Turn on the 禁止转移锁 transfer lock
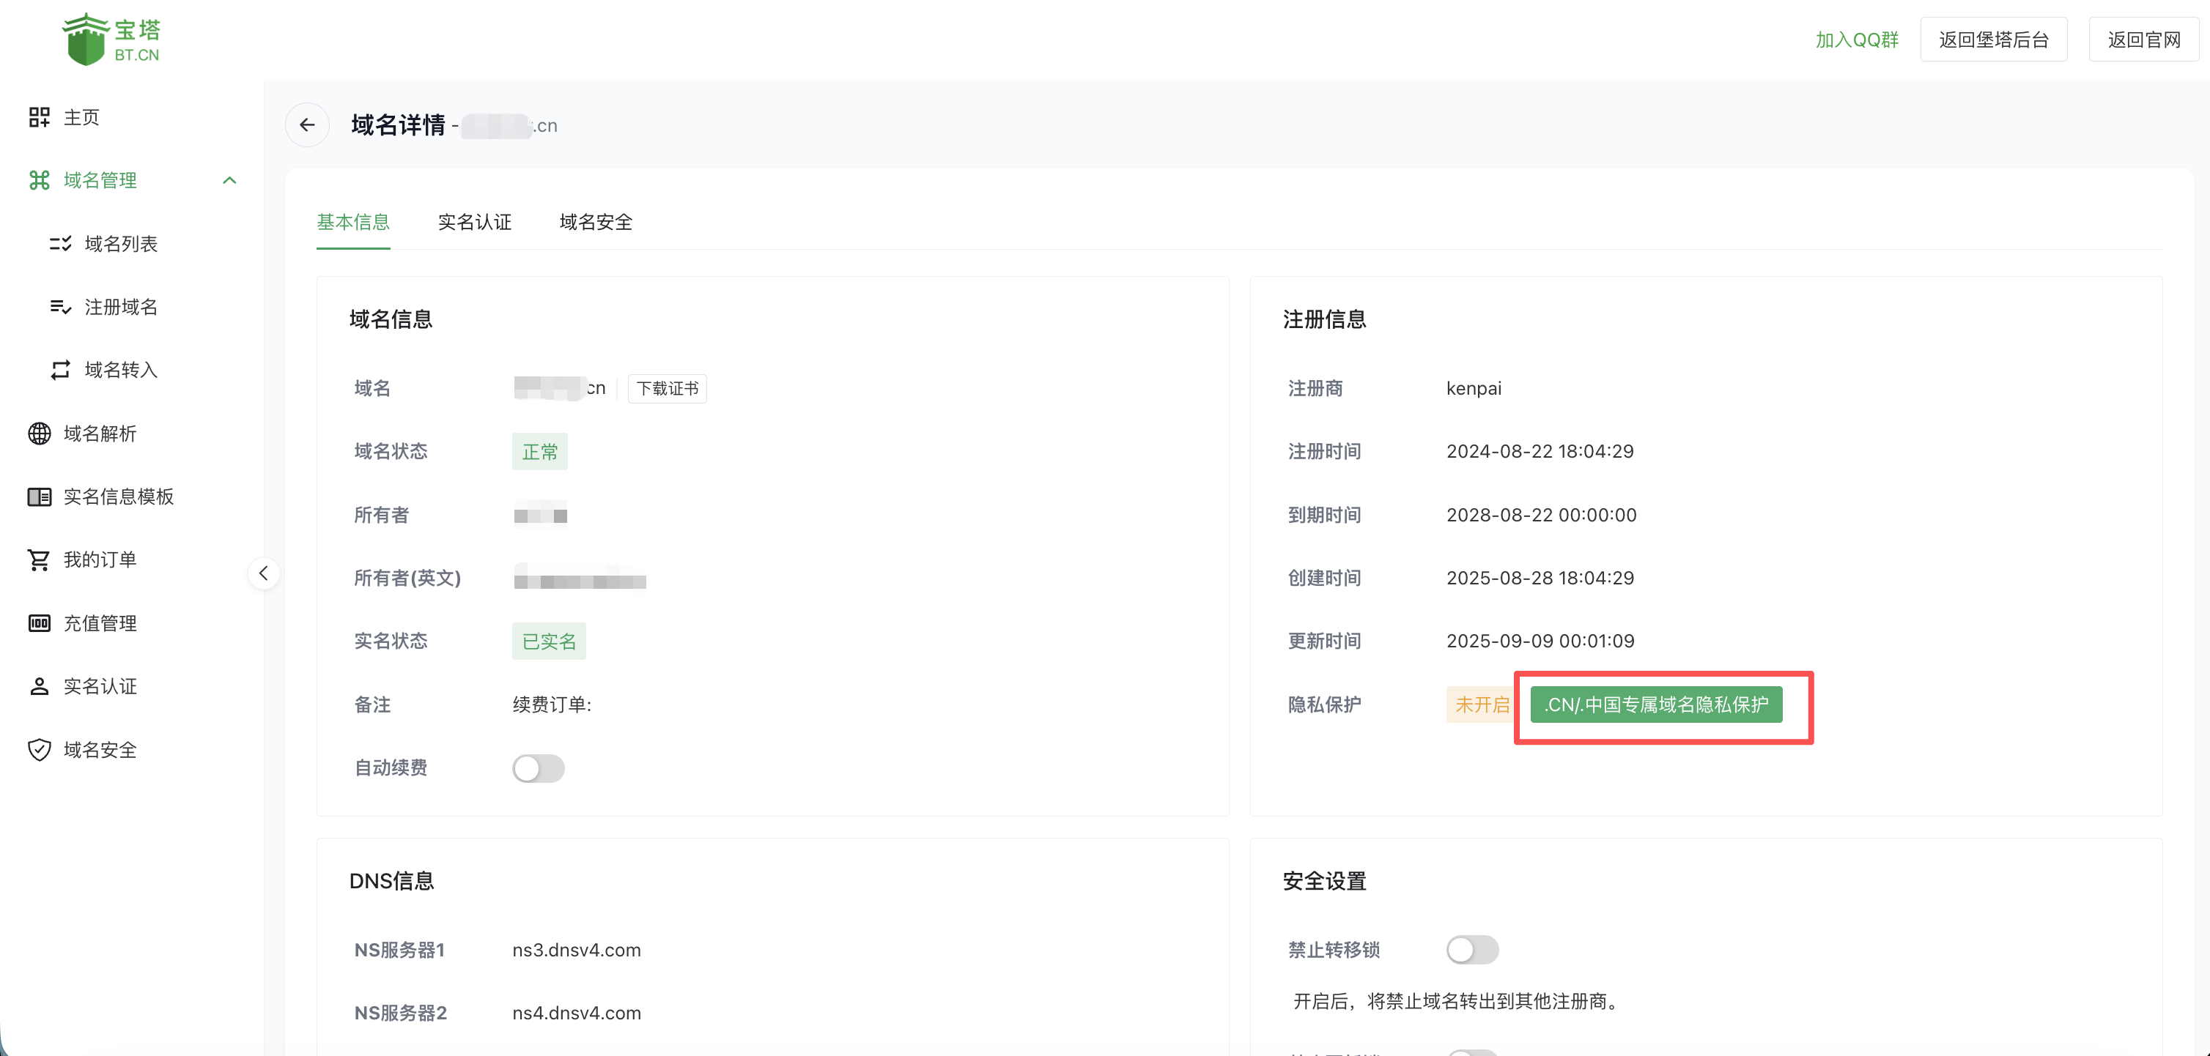 [1472, 950]
